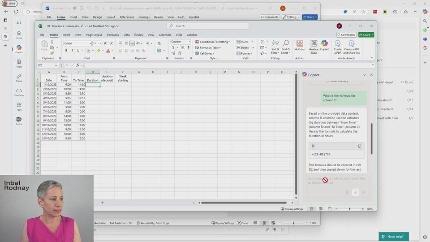
Task: Click the Format Painter brush icon
Action: pyautogui.click(x=52, y=53)
